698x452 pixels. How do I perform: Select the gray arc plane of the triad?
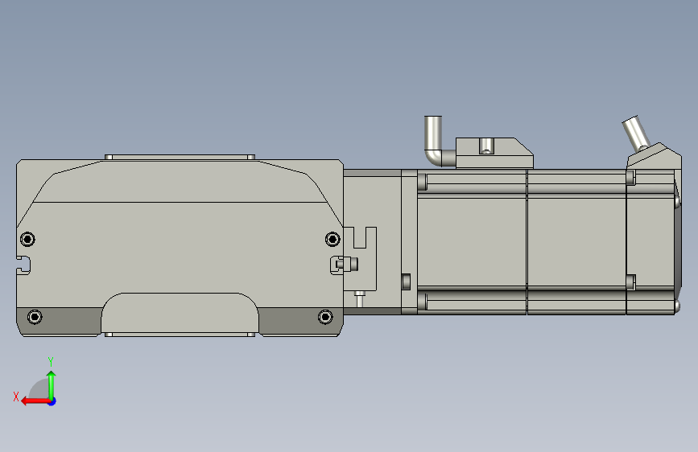(x=39, y=389)
